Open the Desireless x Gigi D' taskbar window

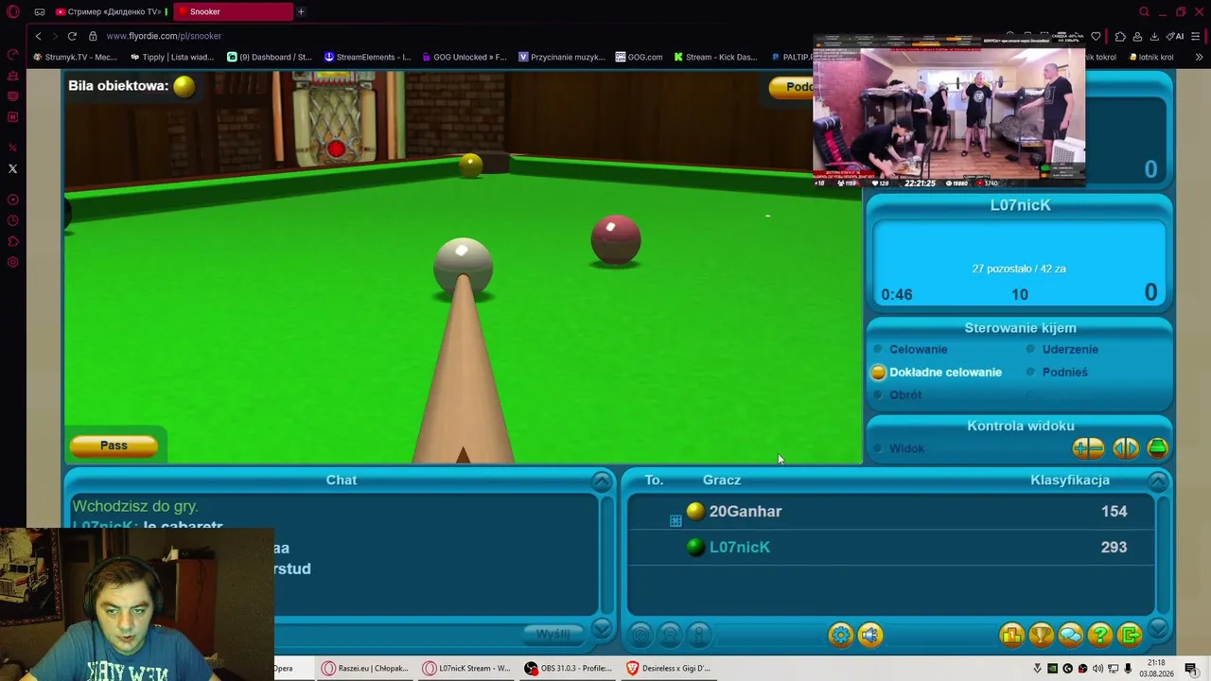click(x=669, y=669)
